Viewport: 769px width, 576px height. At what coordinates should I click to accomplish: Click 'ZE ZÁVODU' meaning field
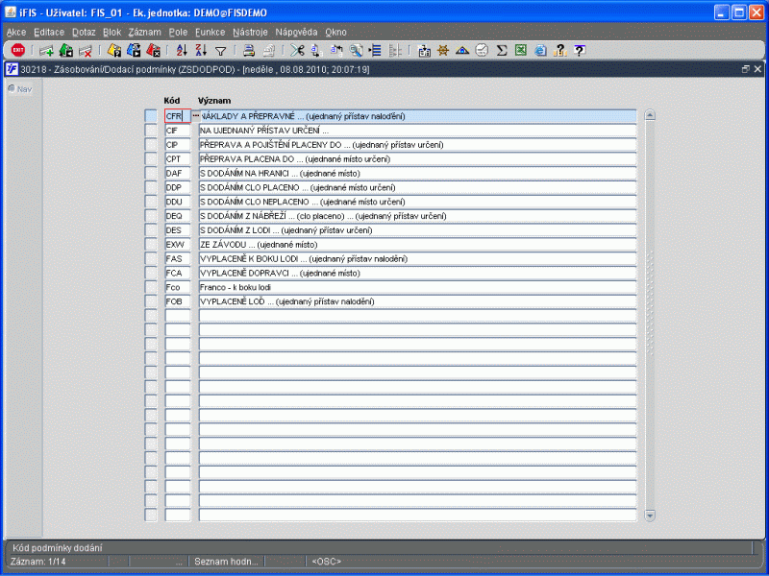(417, 245)
